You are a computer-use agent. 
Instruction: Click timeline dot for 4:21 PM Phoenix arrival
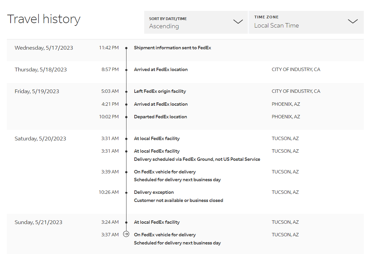point(126,104)
